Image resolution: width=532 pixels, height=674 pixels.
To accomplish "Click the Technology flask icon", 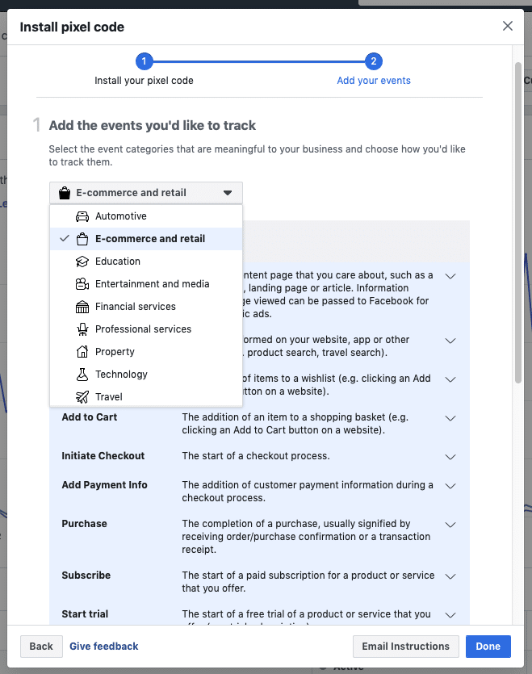I will pos(82,375).
